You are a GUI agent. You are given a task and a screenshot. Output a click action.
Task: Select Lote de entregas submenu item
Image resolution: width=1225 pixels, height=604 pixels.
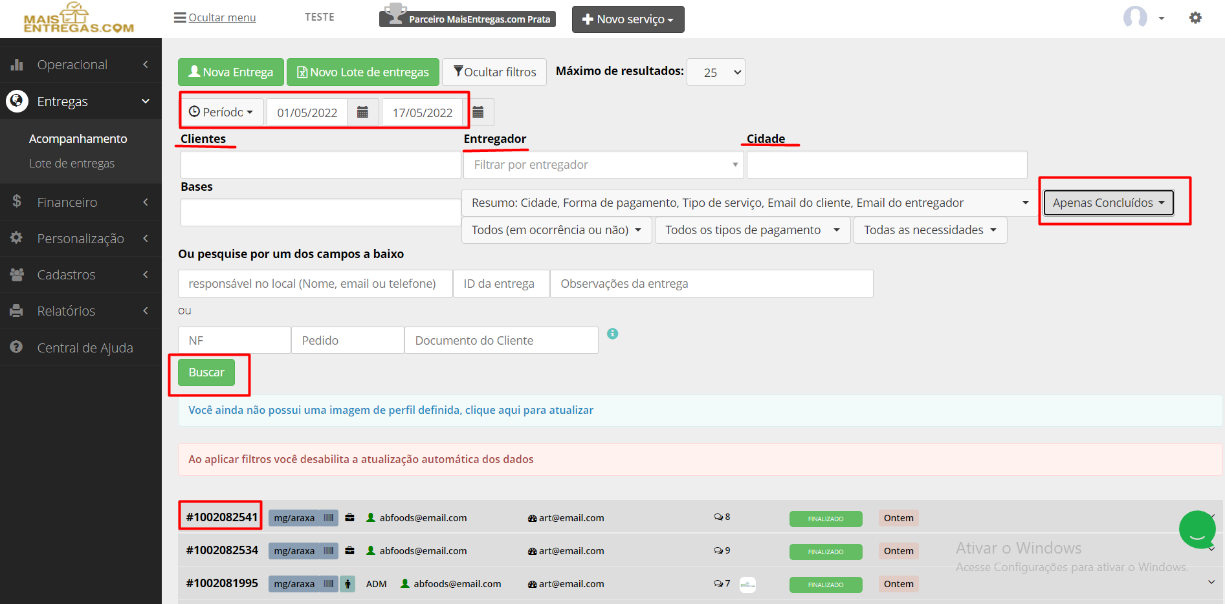pos(72,164)
